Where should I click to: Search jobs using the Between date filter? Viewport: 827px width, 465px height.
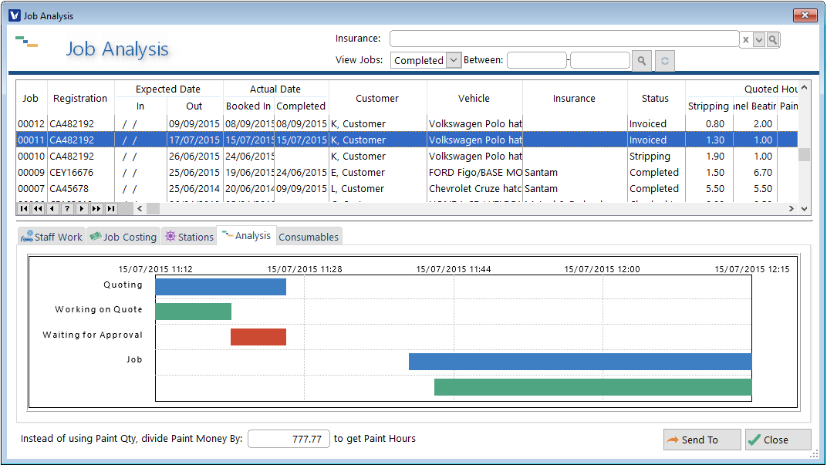coord(641,60)
